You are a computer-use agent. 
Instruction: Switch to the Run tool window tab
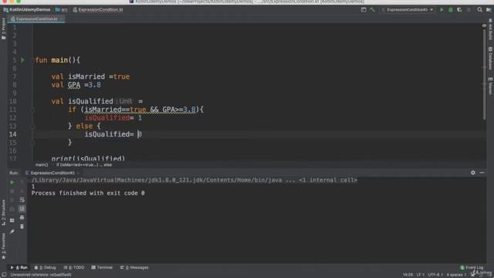pos(19,268)
